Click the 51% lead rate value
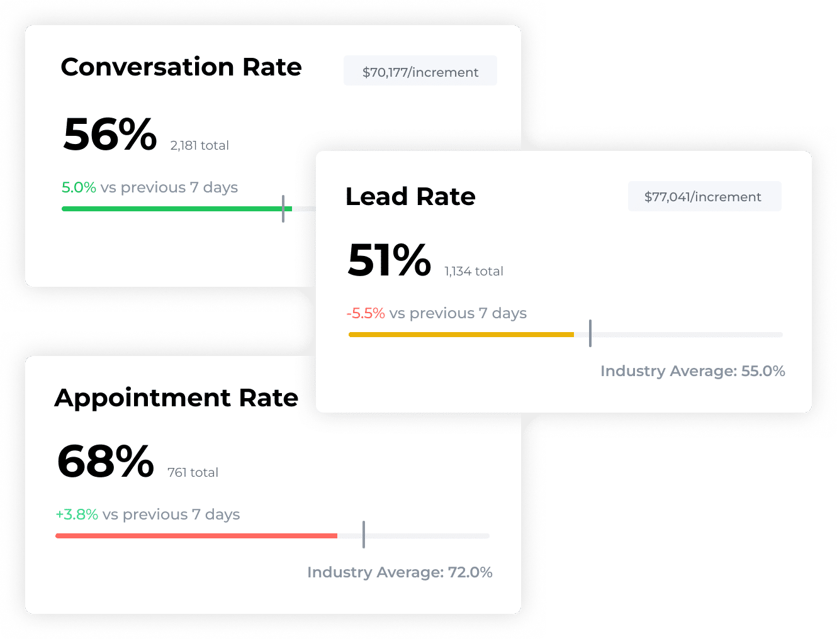 tap(389, 260)
